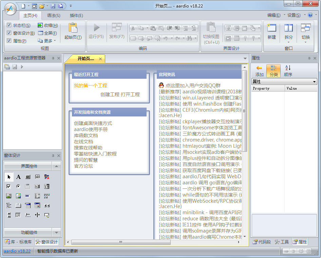Open the customize quick access toolbar arrow
The width and height of the screenshot is (321, 258).
[x=71, y=6]
